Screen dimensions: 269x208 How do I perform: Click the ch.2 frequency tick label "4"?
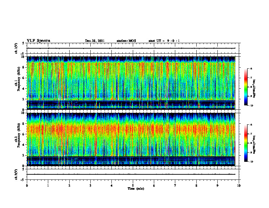pos(23,145)
